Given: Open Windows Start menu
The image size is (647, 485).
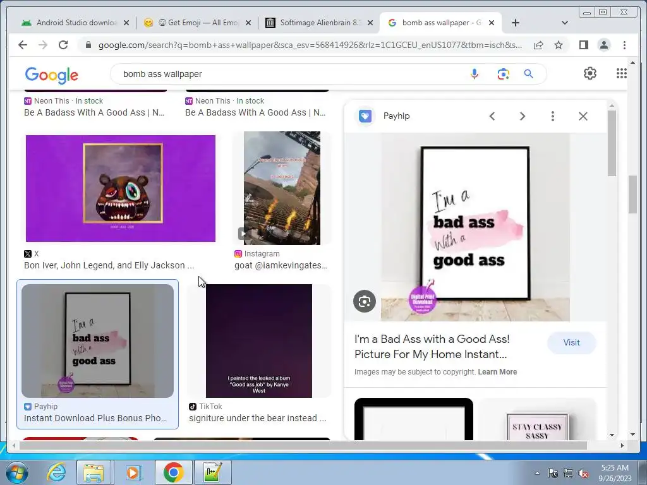Looking at the screenshot, I should [x=16, y=472].
